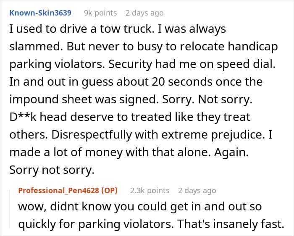The width and height of the screenshot is (294, 236).
Task: Collapse the reply using the vertical thread line
Action: tap(10, 209)
